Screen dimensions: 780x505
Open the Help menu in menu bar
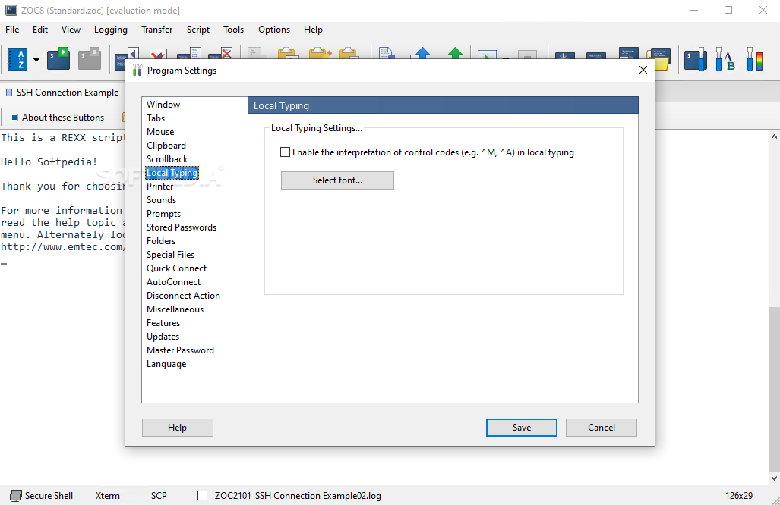313,30
